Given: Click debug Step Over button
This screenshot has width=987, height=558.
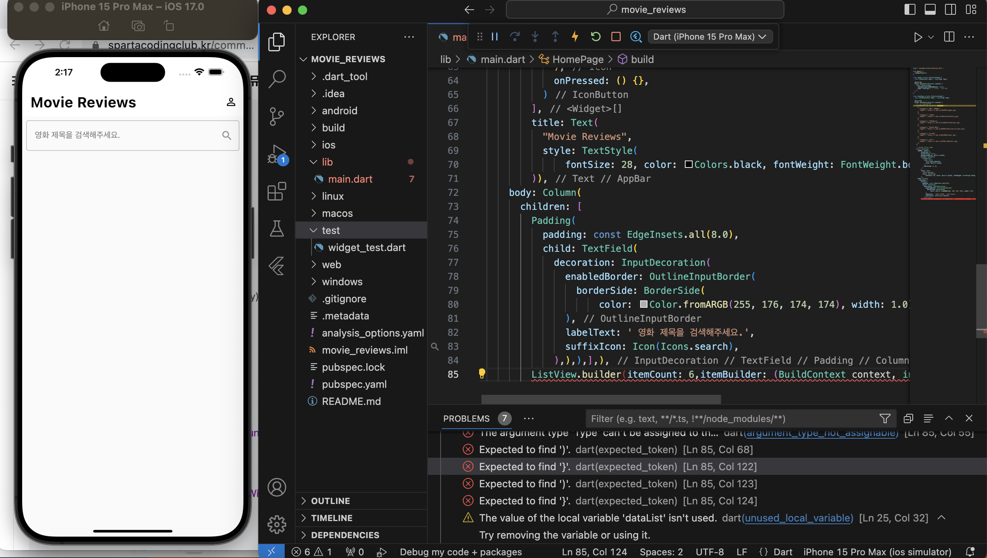Looking at the screenshot, I should (515, 37).
